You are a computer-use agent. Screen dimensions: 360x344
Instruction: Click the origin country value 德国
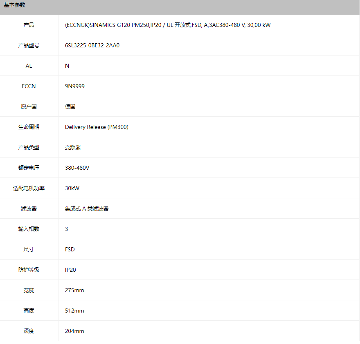click(x=70, y=107)
